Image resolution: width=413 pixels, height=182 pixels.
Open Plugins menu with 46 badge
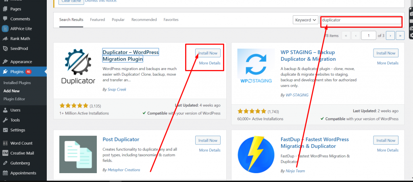(23, 72)
